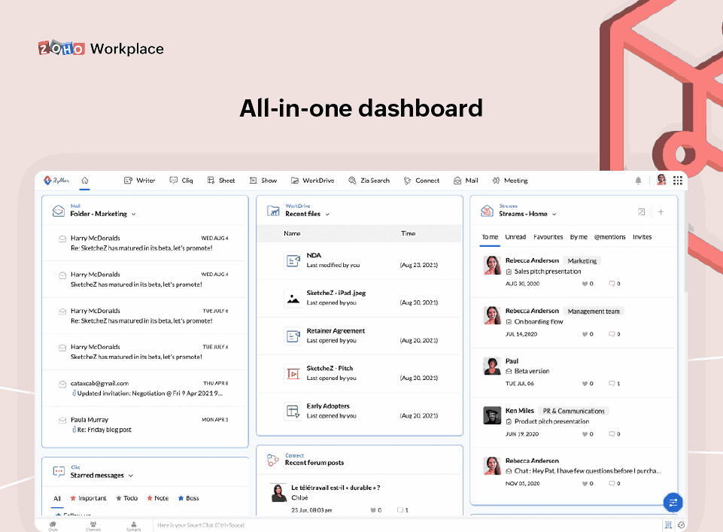
Task: Open Mail app in top bar
Action: 466,181
